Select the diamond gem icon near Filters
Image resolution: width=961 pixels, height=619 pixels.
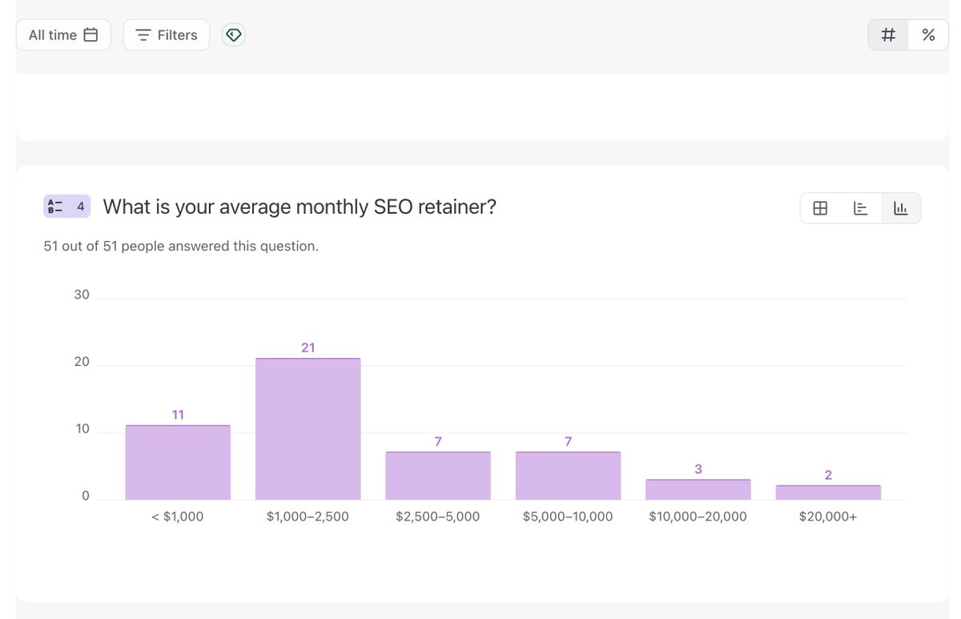pos(233,34)
